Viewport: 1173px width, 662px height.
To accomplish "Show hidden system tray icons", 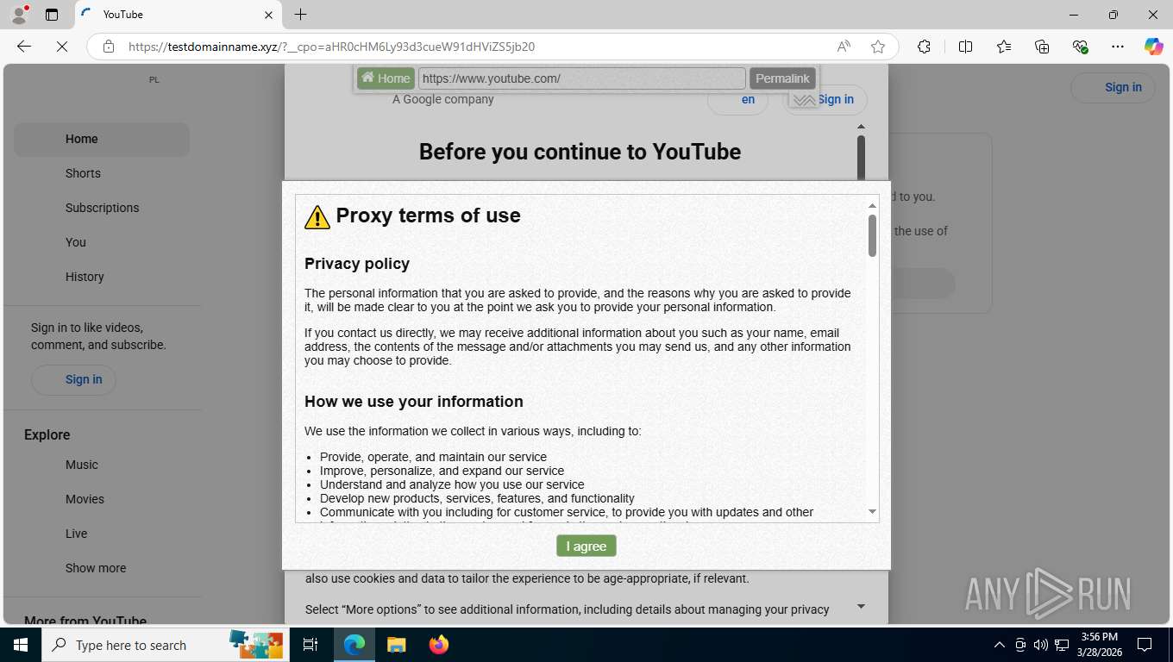I will coord(1000,645).
